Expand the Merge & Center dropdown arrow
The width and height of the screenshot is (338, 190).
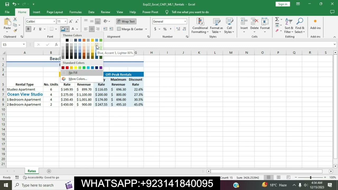click(146, 29)
